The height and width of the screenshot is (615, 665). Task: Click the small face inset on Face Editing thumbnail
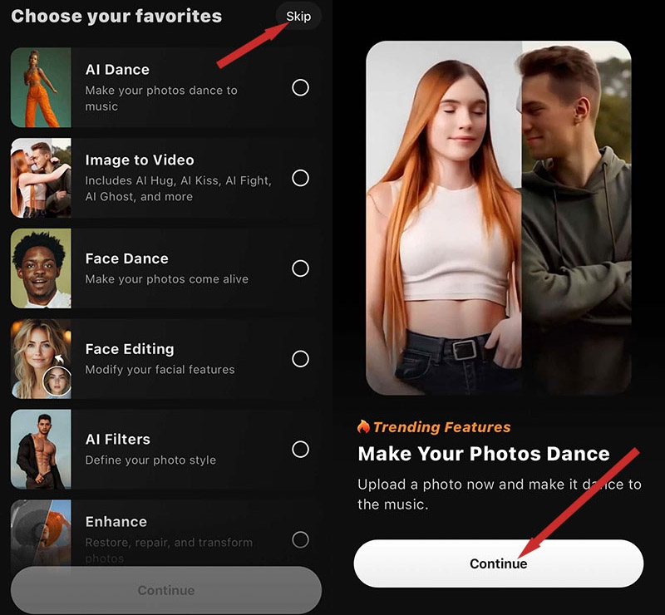pos(57,381)
